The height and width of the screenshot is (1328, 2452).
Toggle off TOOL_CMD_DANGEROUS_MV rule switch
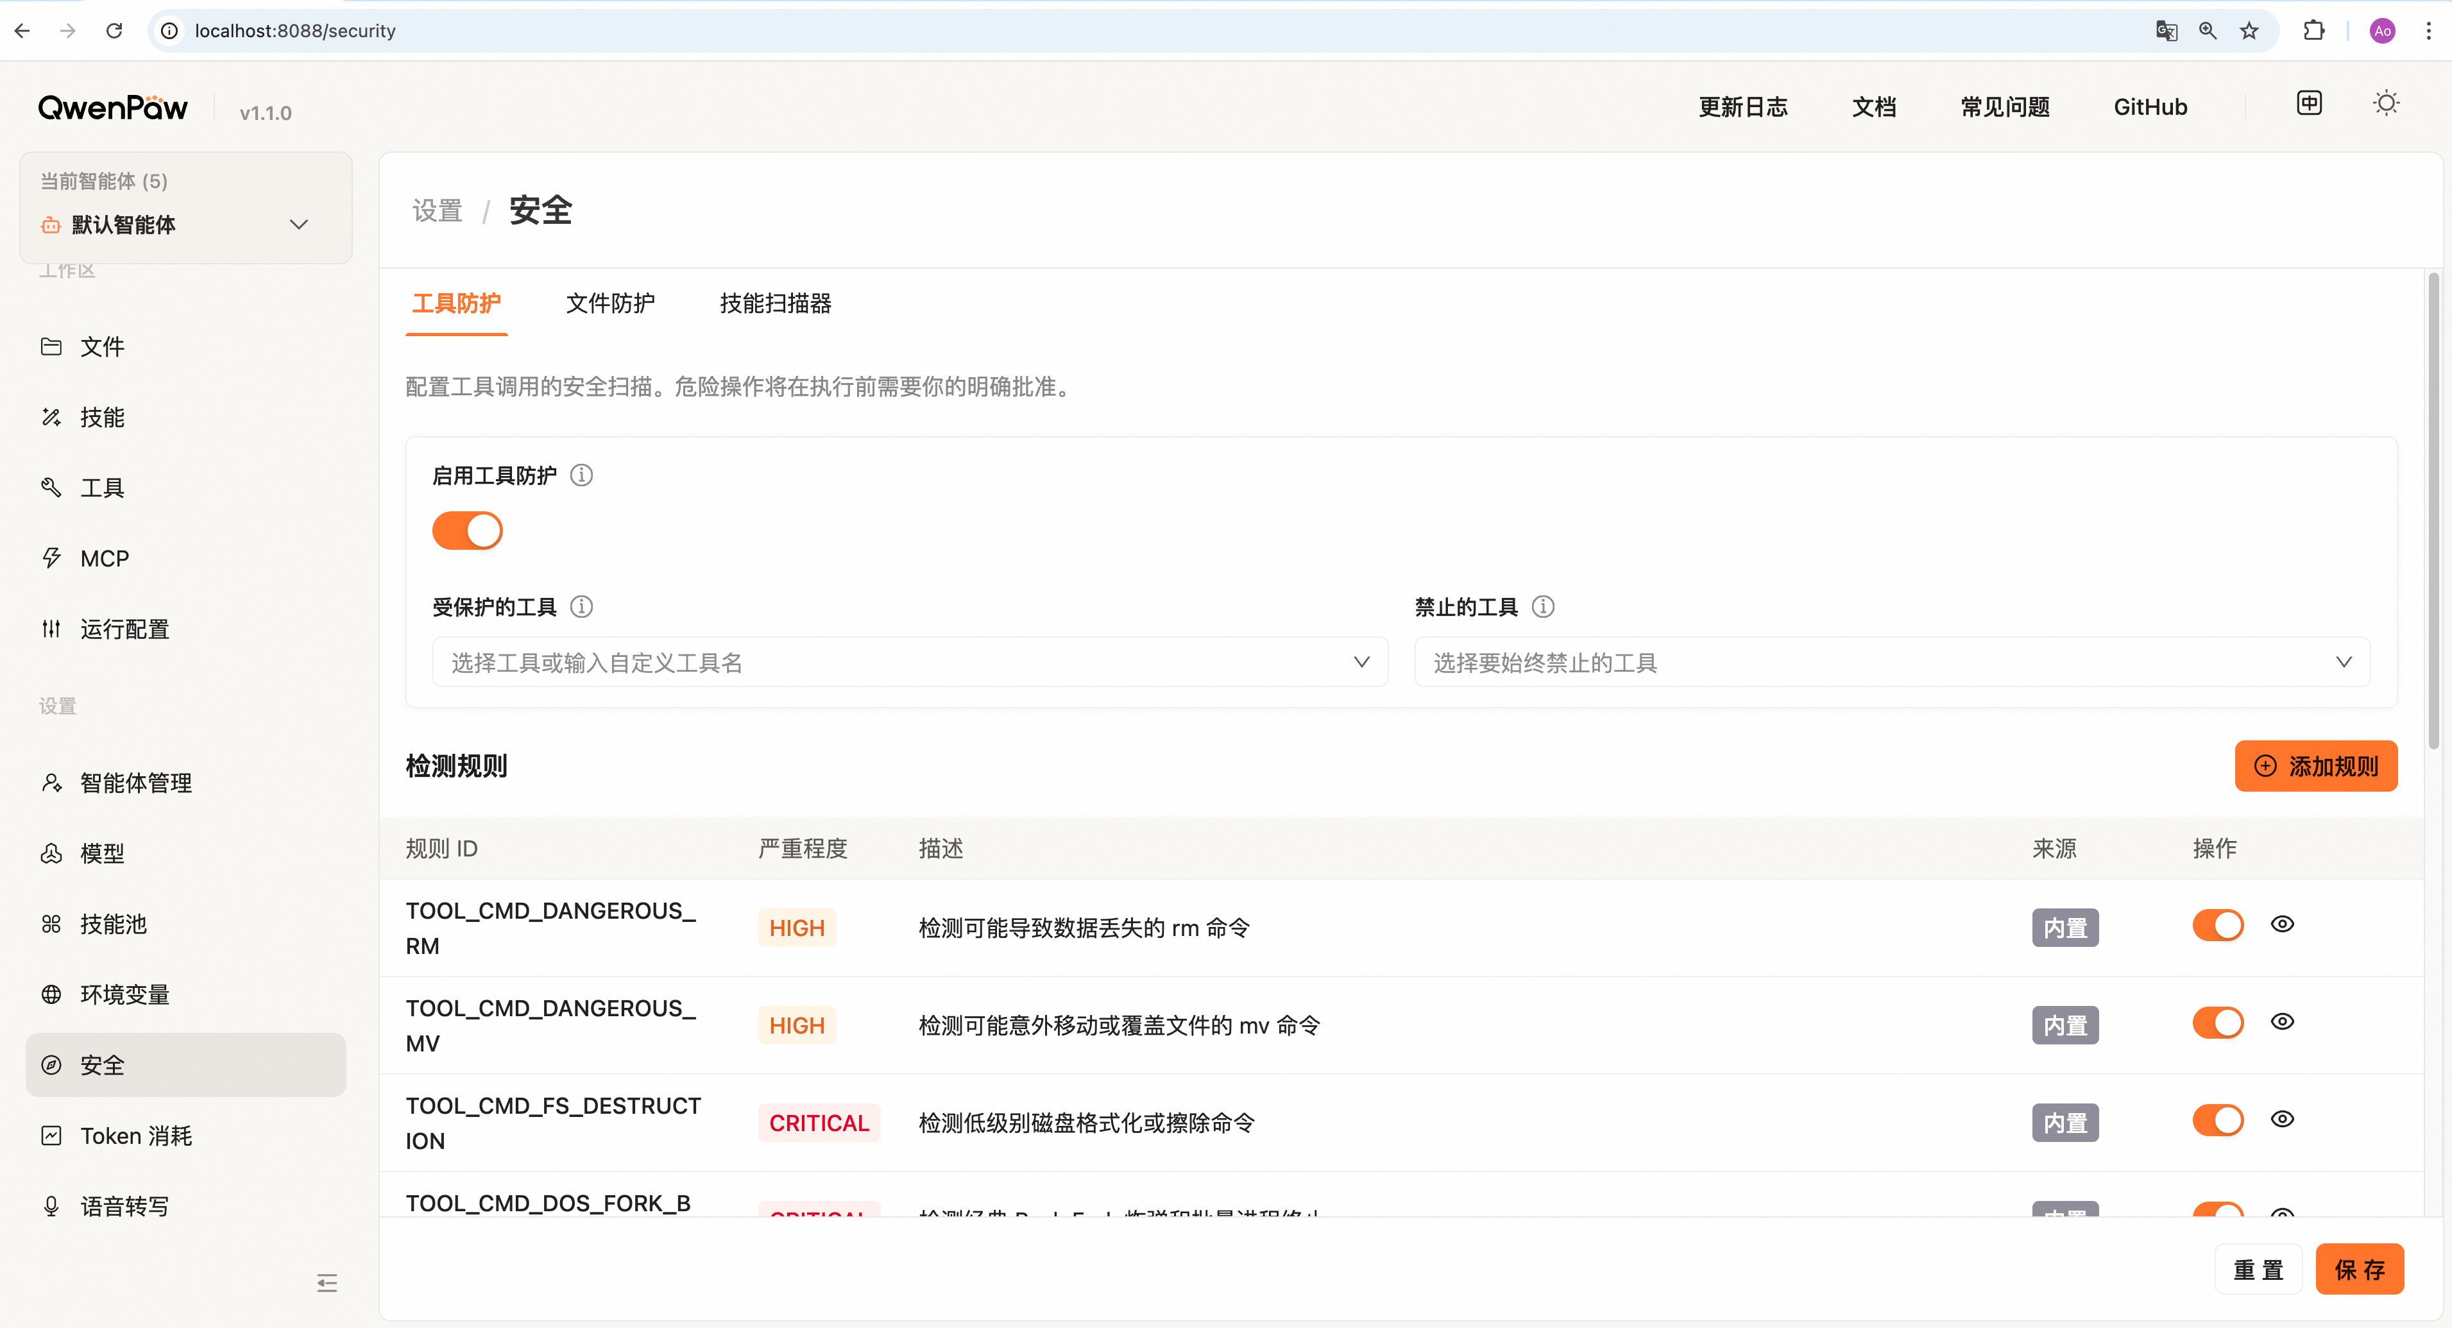tap(2218, 1023)
